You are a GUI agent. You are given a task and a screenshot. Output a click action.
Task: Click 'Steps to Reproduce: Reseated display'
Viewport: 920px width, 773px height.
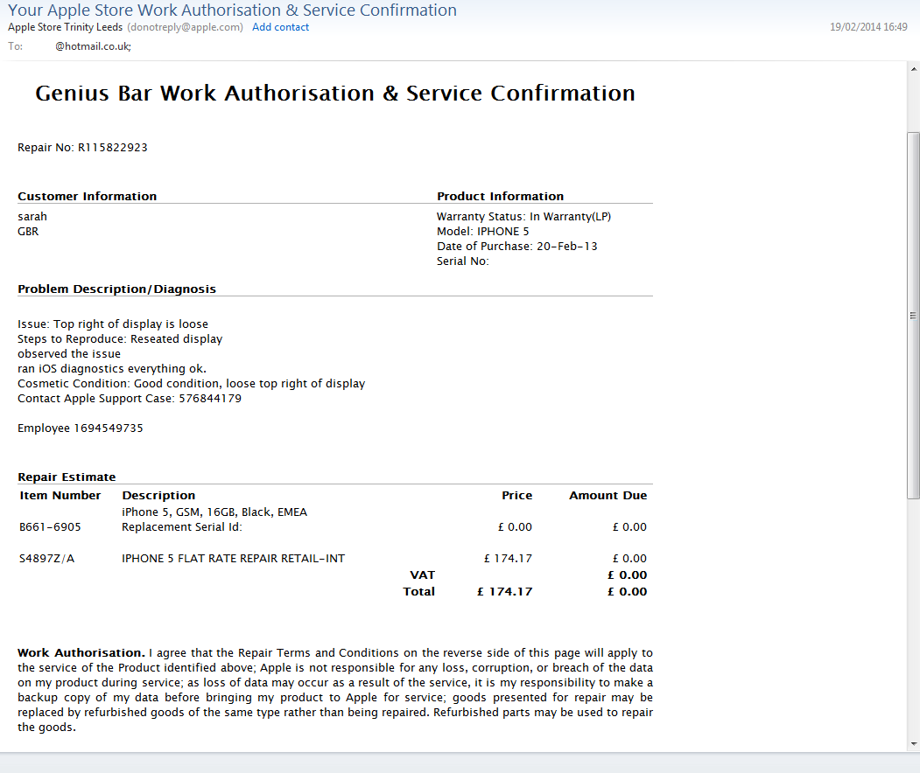click(120, 338)
